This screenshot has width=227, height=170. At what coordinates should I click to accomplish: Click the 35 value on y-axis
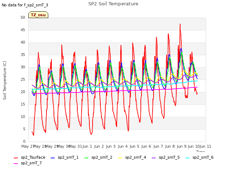point(23,55)
